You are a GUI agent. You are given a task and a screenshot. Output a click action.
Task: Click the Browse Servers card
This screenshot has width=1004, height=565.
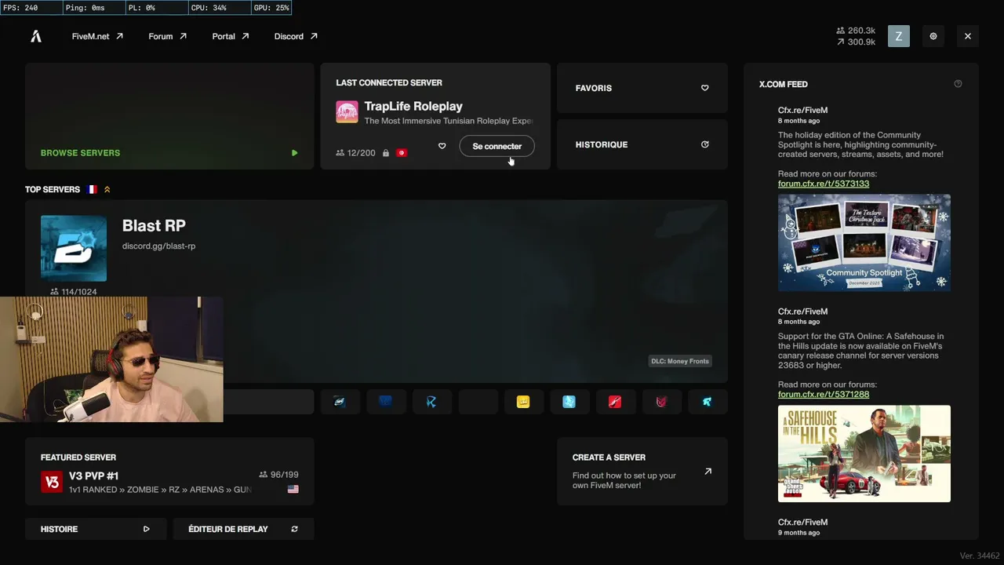(169, 116)
